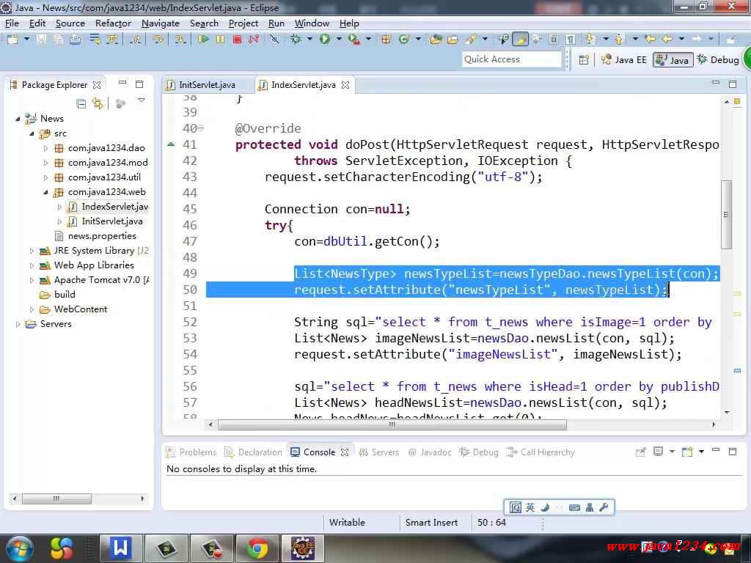Expand the com.java1234.dao package
Screen dimensions: 751x563
point(46,148)
